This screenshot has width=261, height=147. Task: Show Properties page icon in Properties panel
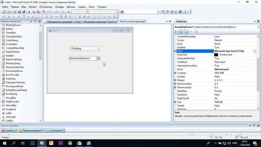(x=186, y=32)
